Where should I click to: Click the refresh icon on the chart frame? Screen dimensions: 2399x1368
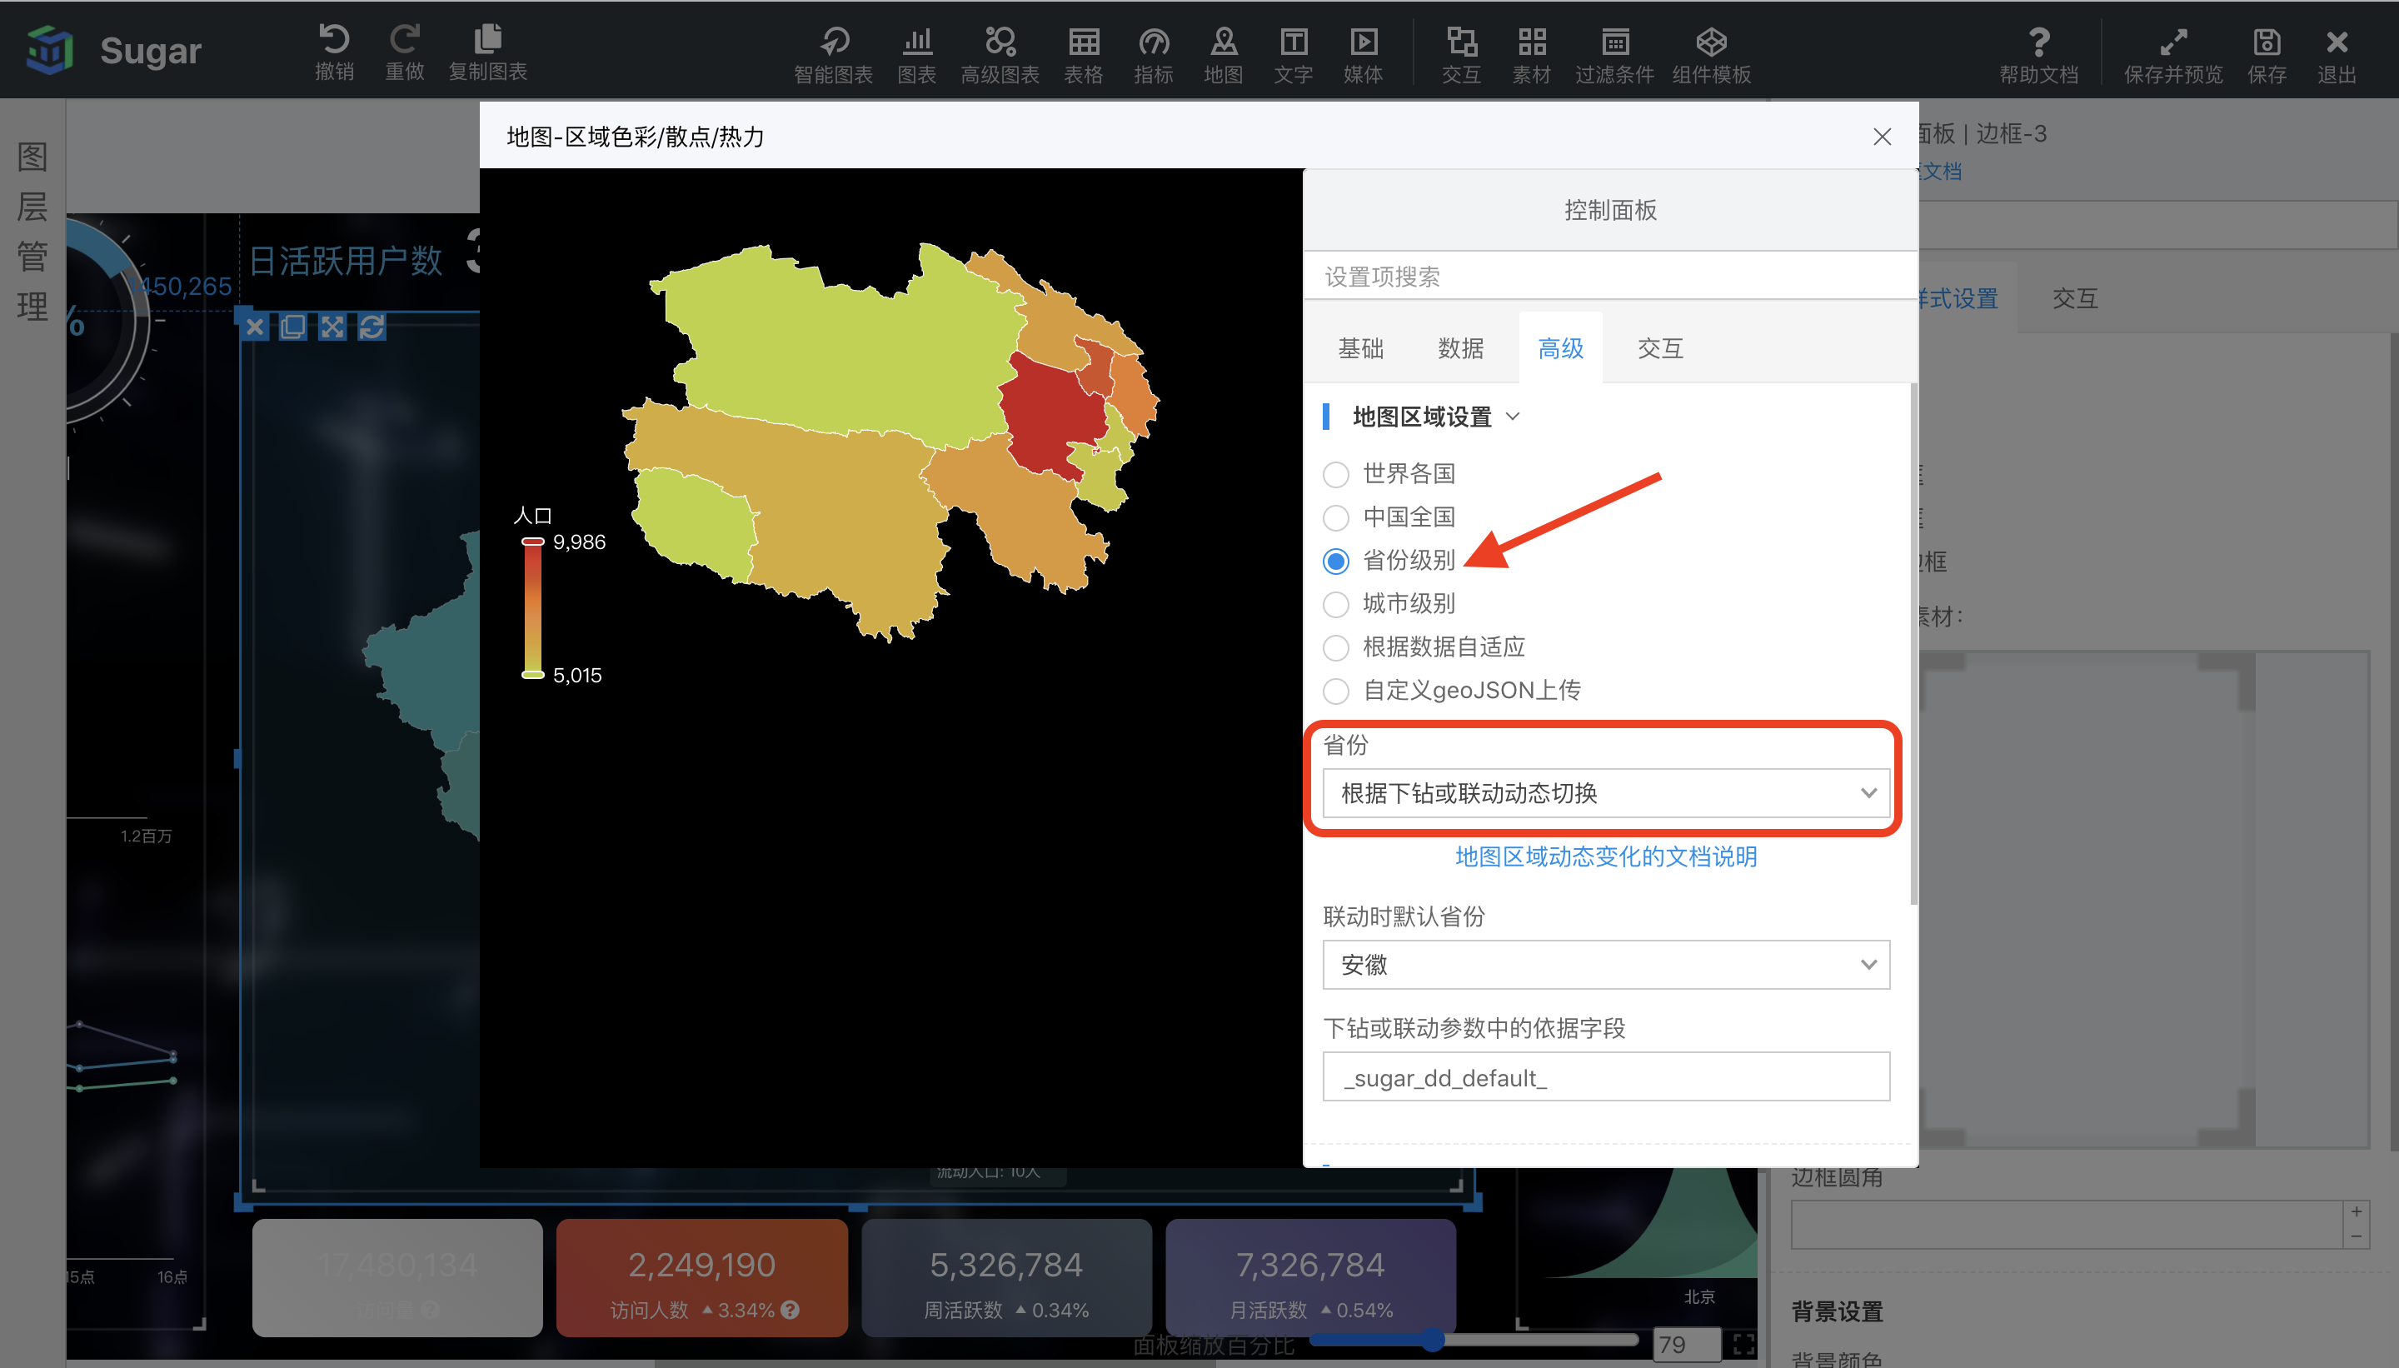click(x=372, y=327)
